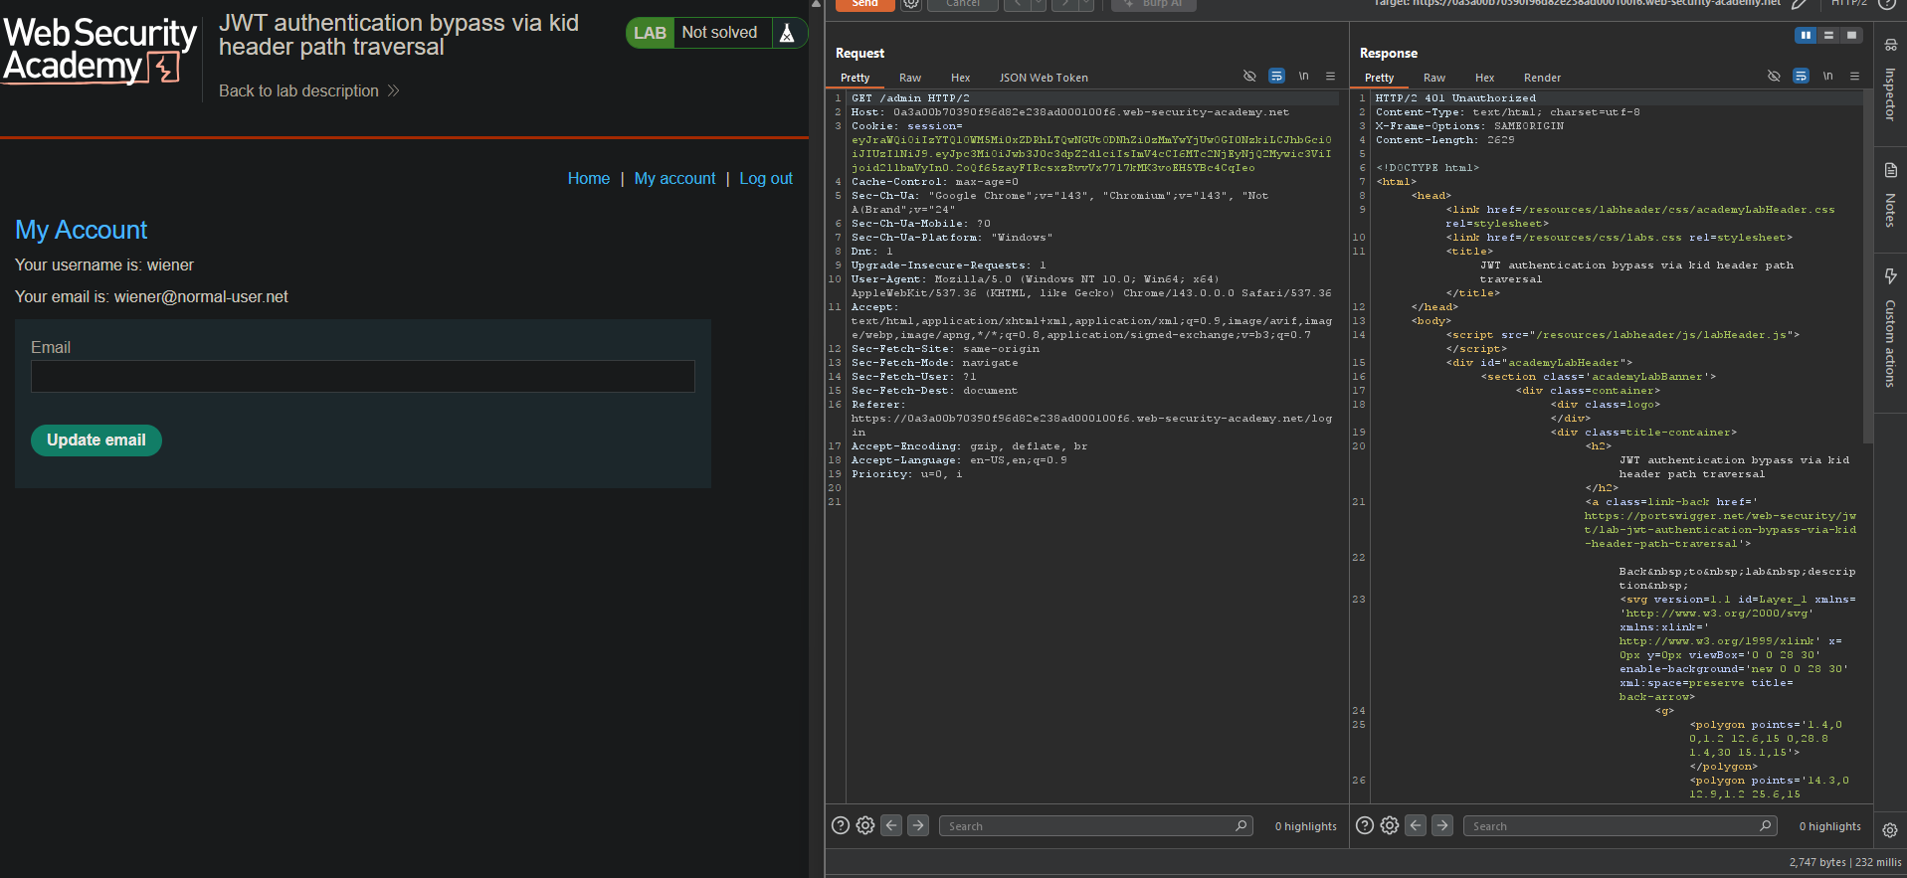The width and height of the screenshot is (1907, 878).
Task: Click the Response pane vertical scrollbar
Action: [x=1868, y=266]
